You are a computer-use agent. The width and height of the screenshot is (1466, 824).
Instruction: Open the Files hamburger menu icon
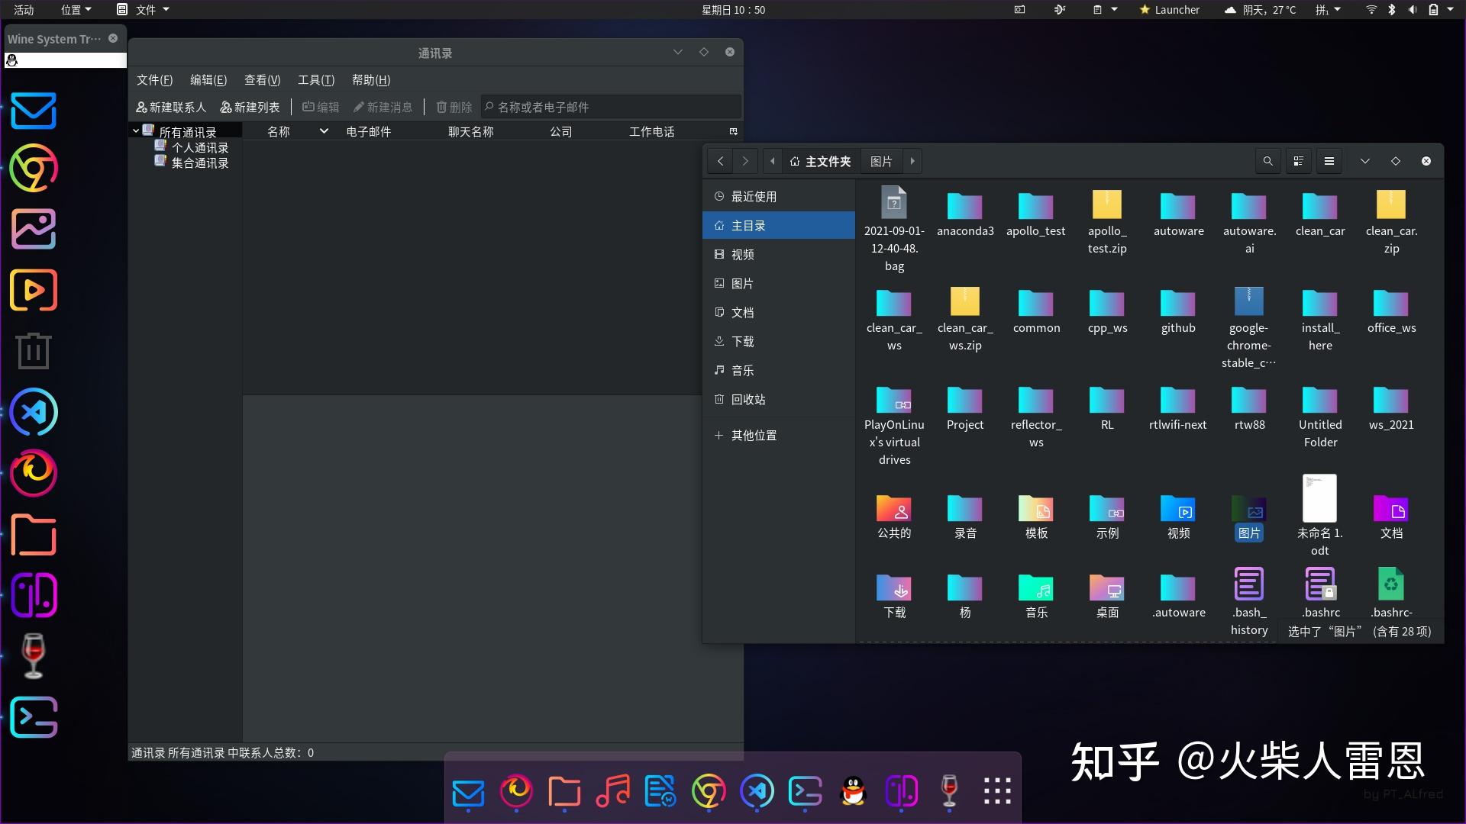(x=1329, y=161)
